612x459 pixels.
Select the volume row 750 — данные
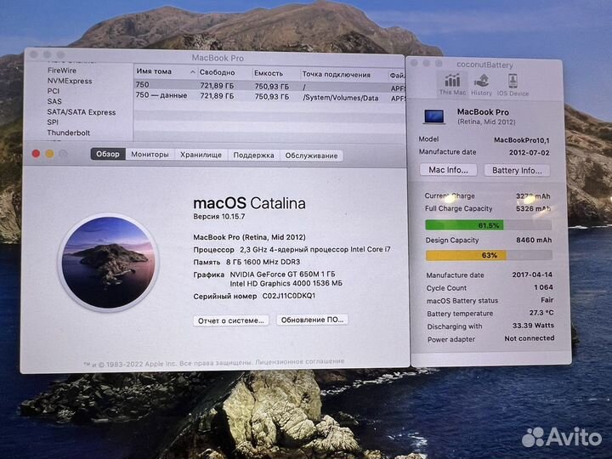coord(269,97)
